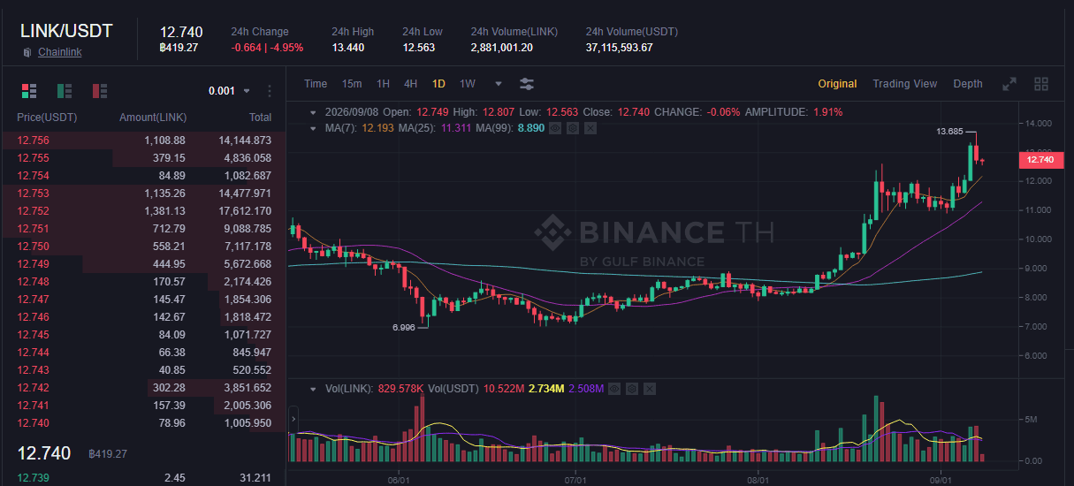The height and width of the screenshot is (486, 1074).
Task: Switch to the Depth chart
Action: 968,84
